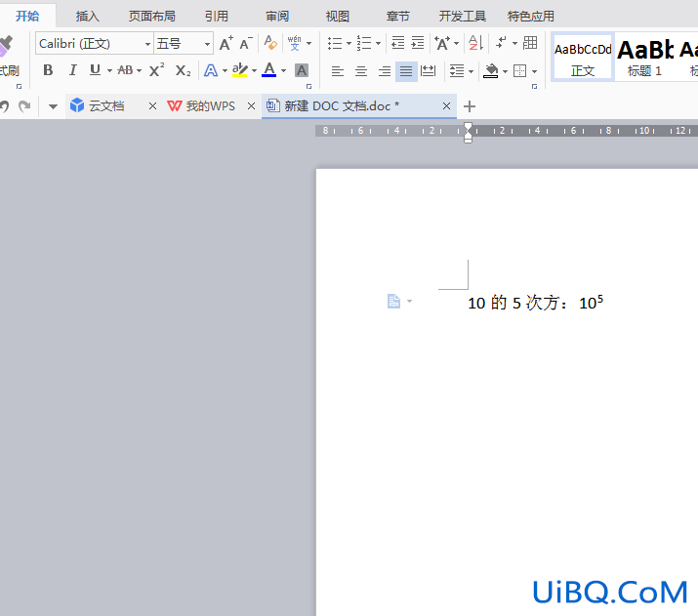The height and width of the screenshot is (616, 698).
Task: Click the Clear formatting eraser icon
Action: click(270, 43)
